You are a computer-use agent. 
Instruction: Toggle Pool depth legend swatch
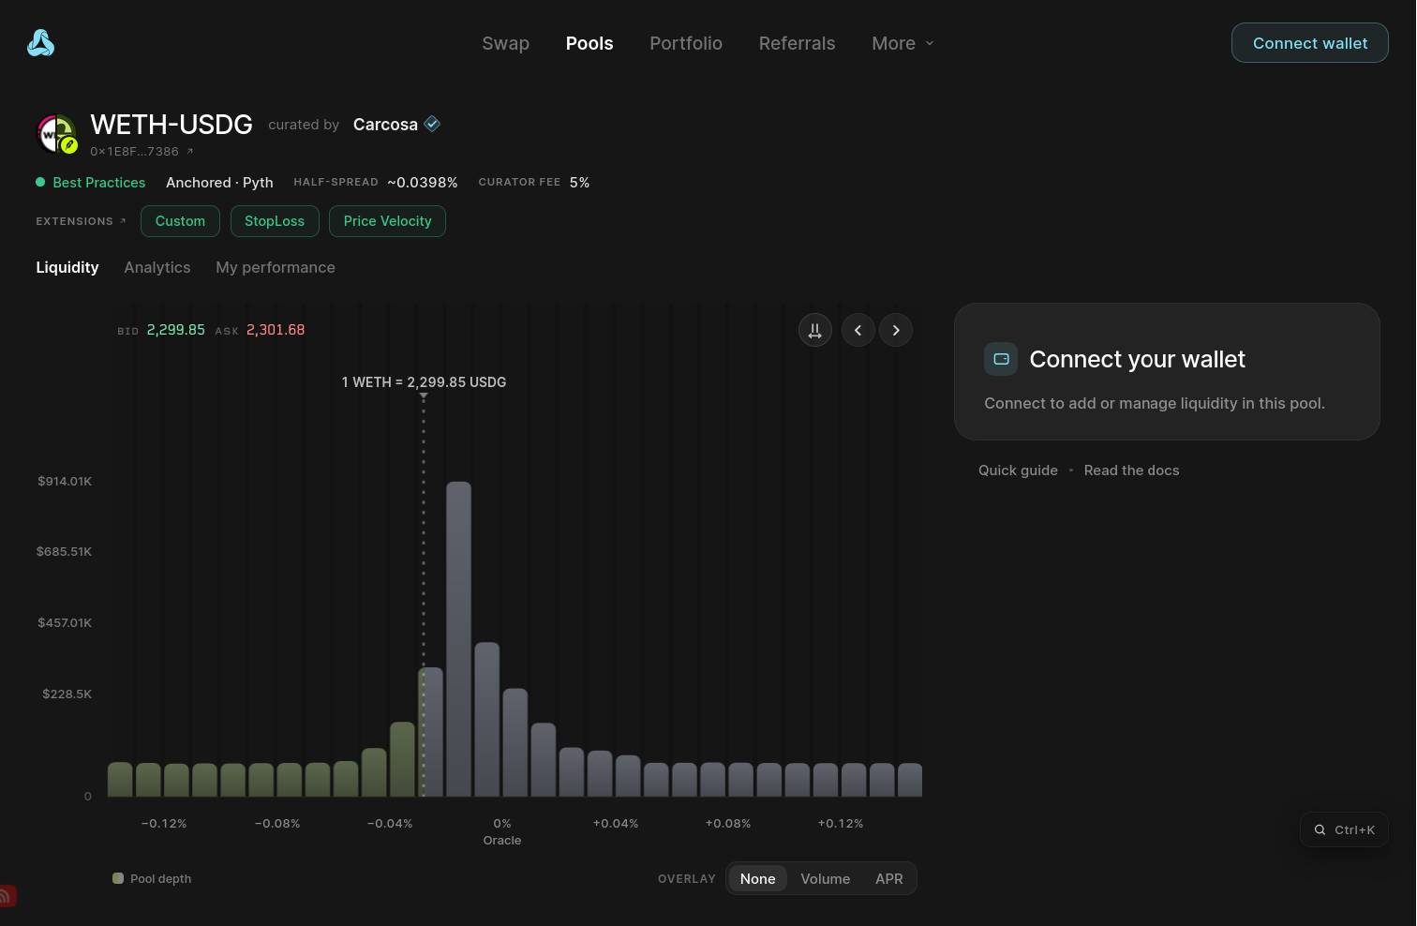coord(118,878)
